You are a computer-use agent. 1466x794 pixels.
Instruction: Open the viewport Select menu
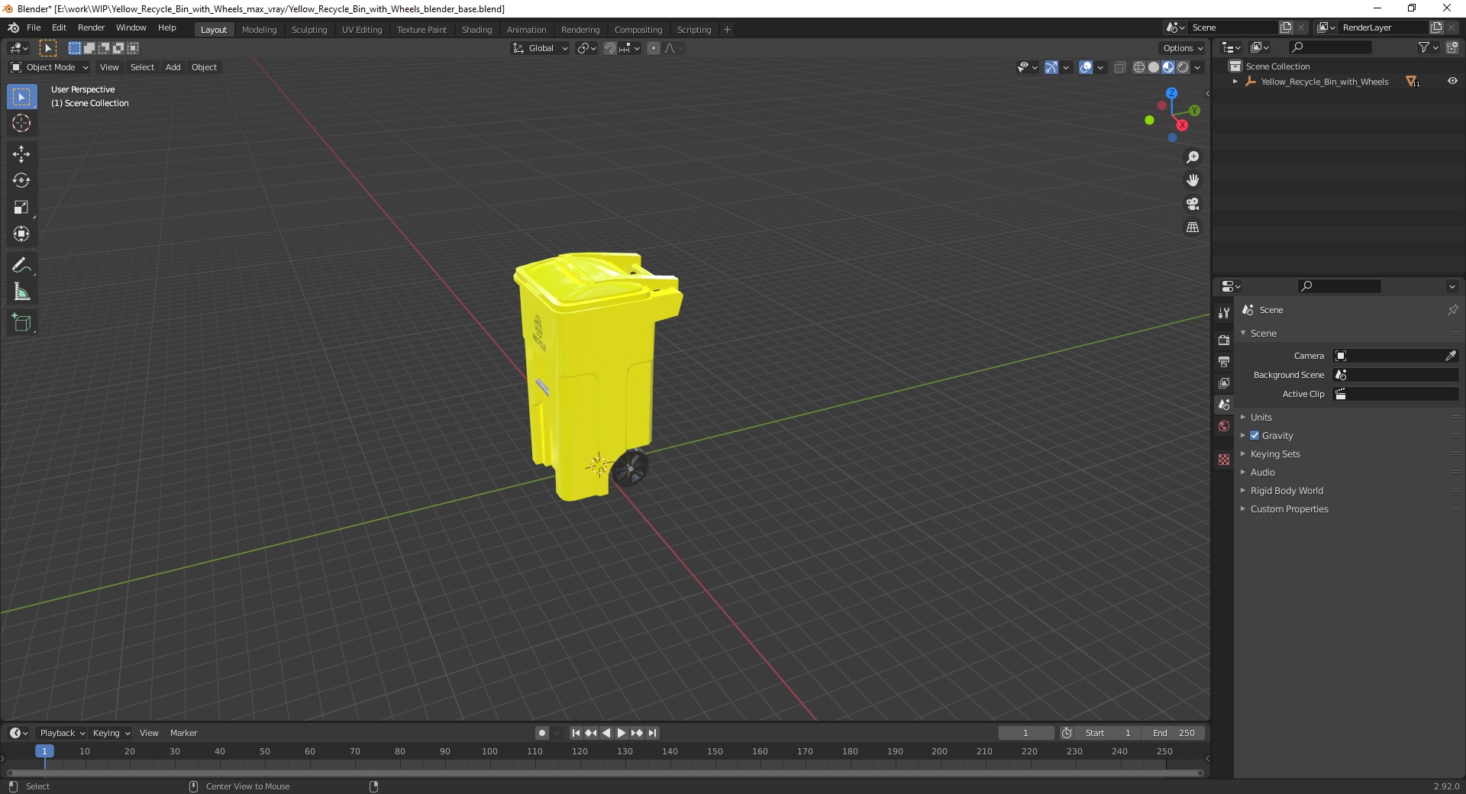[x=142, y=67]
